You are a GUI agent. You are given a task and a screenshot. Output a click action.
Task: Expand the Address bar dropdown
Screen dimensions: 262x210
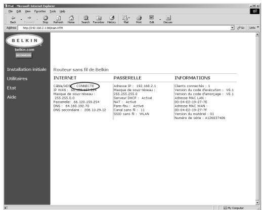(233, 28)
